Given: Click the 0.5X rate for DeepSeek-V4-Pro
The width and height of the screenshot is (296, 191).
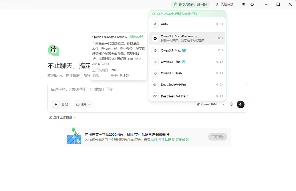Looking at the screenshot, I should coord(220,85).
